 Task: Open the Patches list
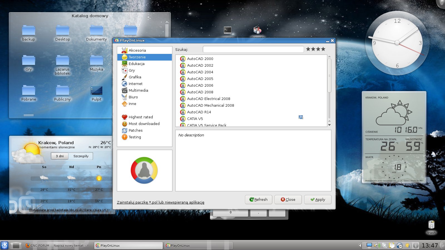point(145,130)
